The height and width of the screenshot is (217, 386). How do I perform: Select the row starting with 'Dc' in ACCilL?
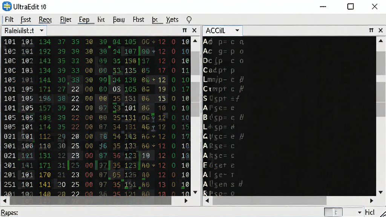click(223, 61)
